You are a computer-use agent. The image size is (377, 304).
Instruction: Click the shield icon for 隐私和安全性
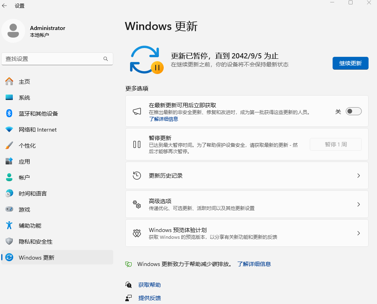(x=9, y=241)
